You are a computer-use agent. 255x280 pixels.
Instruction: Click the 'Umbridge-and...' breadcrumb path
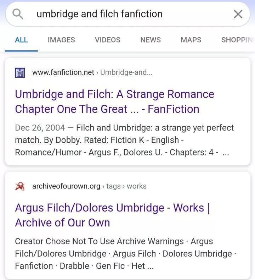(126, 72)
